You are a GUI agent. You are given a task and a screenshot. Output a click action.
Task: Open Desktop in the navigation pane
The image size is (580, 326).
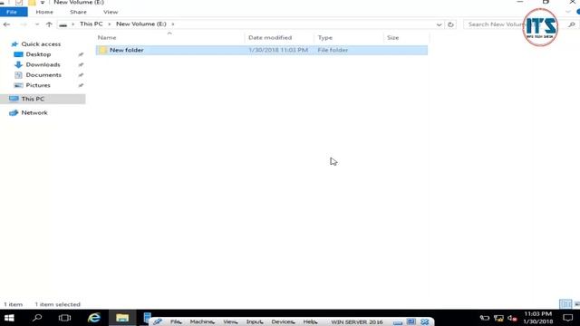pyautogui.click(x=38, y=54)
